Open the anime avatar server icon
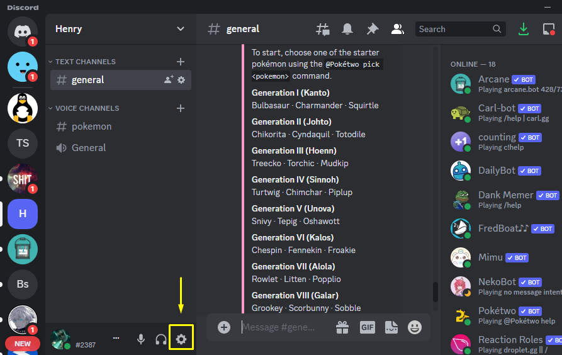 [23, 320]
